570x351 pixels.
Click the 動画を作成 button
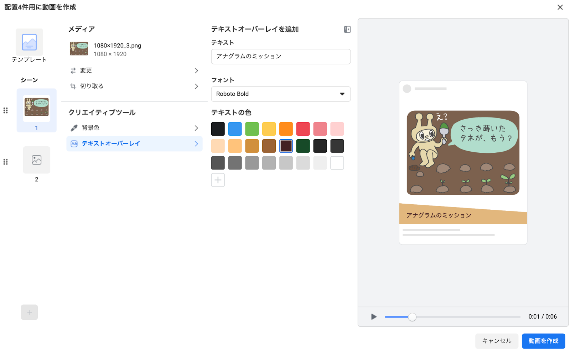point(543,341)
